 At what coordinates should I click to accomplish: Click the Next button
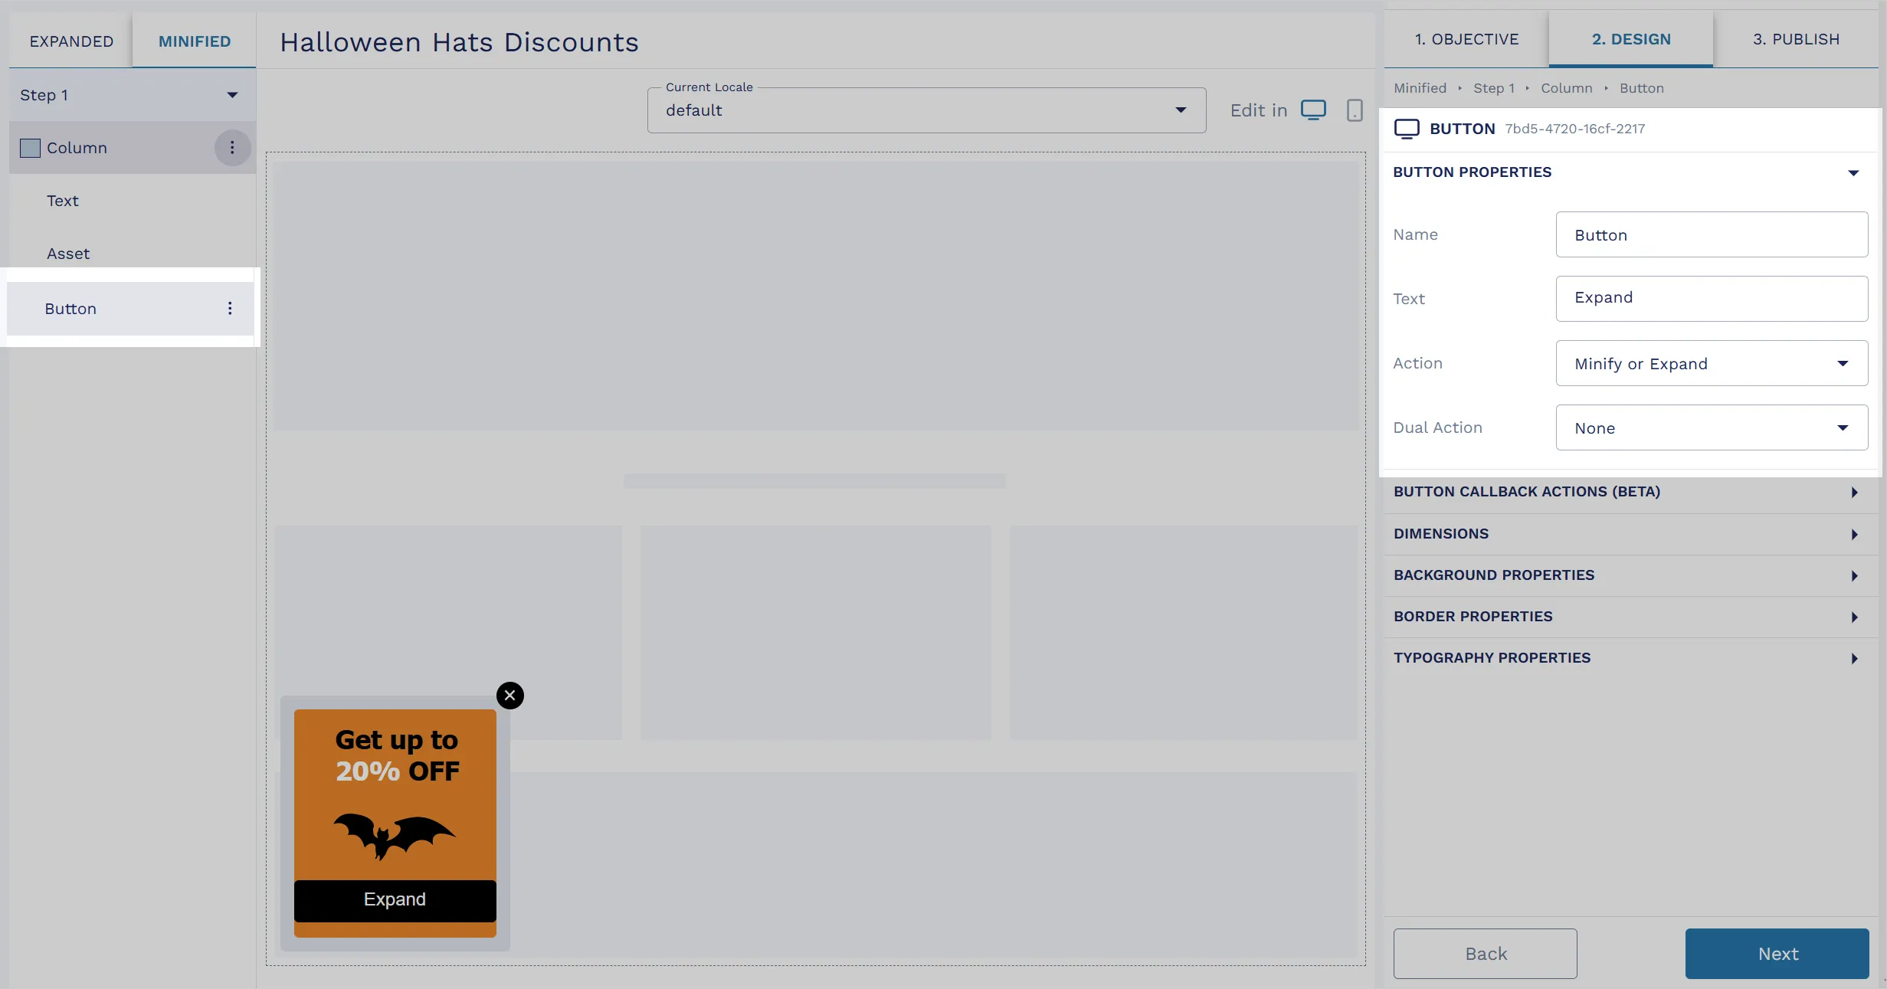tap(1778, 953)
